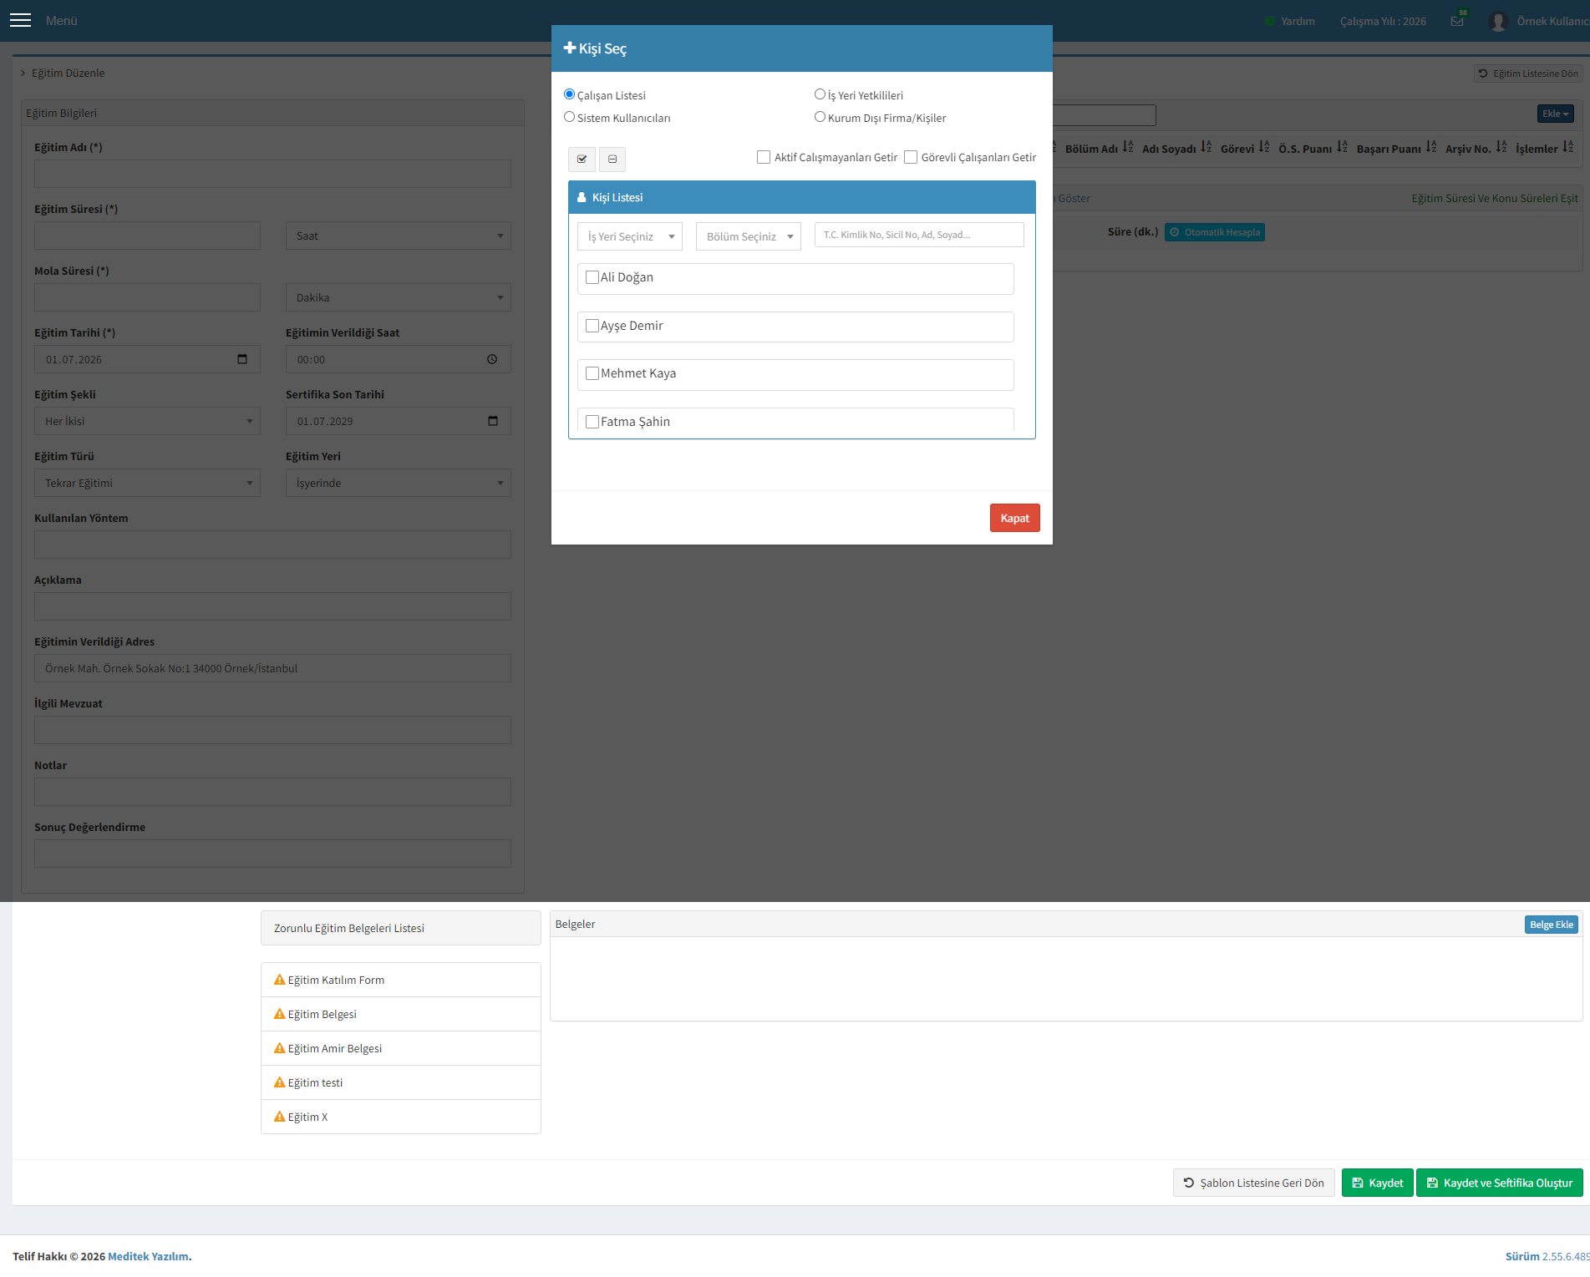Select the İş Yeri Yetkilileri radio option

tap(820, 94)
